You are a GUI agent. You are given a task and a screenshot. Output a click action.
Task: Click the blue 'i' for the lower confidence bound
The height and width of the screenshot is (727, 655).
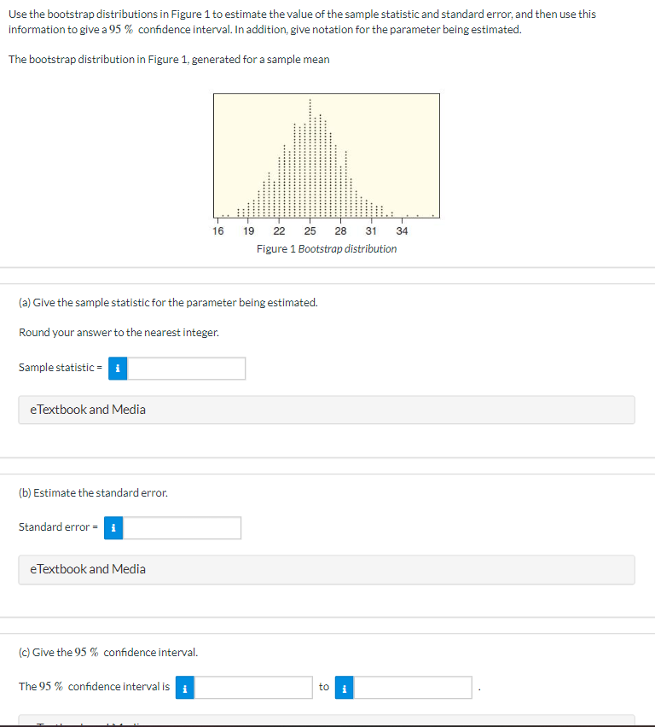(184, 687)
